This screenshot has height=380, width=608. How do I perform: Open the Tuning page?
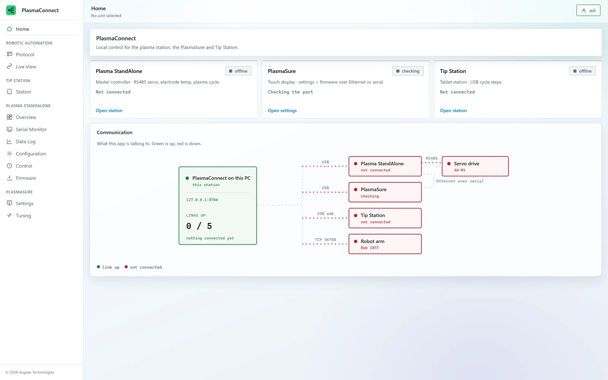click(x=41, y=215)
